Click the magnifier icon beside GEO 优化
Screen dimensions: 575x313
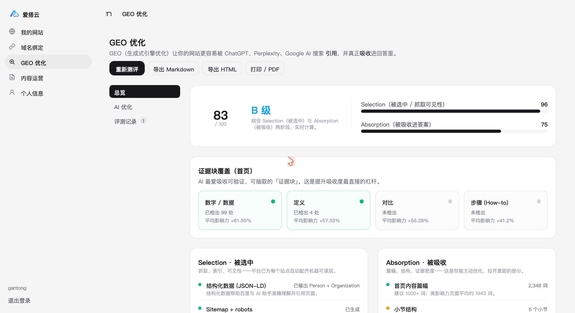pyautogui.click(x=12, y=62)
